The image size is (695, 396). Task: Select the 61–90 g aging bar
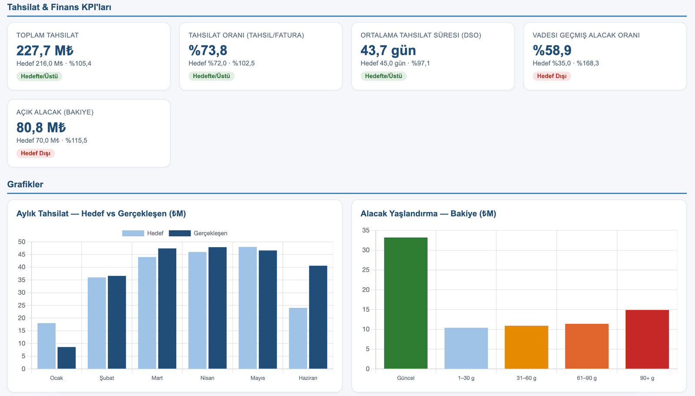point(587,346)
